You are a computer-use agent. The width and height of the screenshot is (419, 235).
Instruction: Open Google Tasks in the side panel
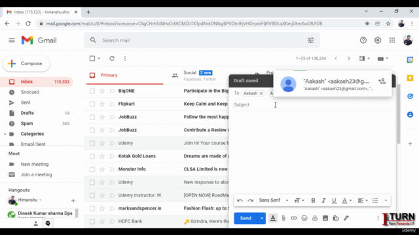410,96
